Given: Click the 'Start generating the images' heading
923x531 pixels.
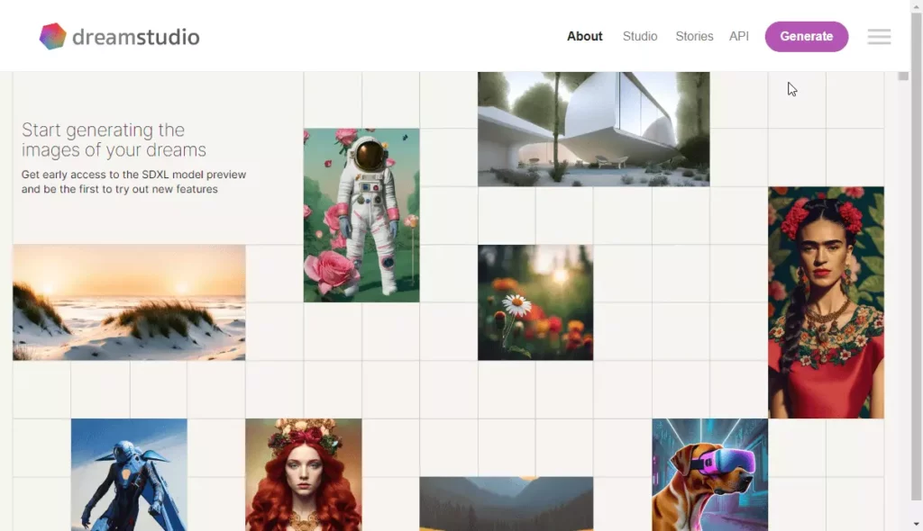Looking at the screenshot, I should (x=114, y=139).
